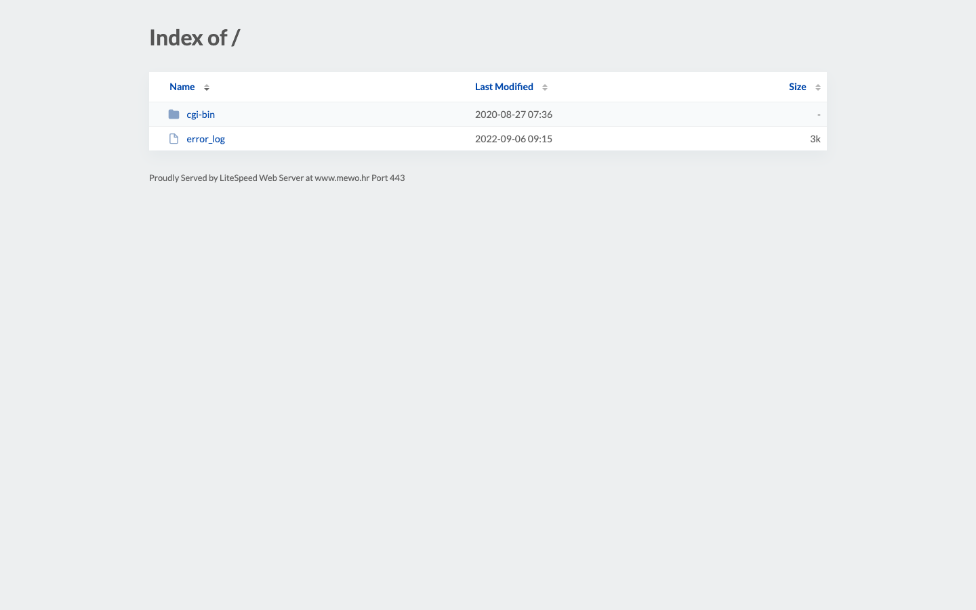Select the 2022-09-06 09:15 date cell
The height and width of the screenshot is (610, 976).
514,139
